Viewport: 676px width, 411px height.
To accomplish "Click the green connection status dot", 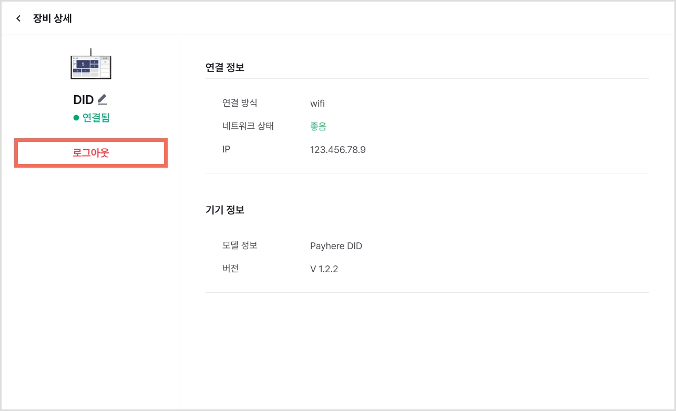I will click(x=76, y=118).
